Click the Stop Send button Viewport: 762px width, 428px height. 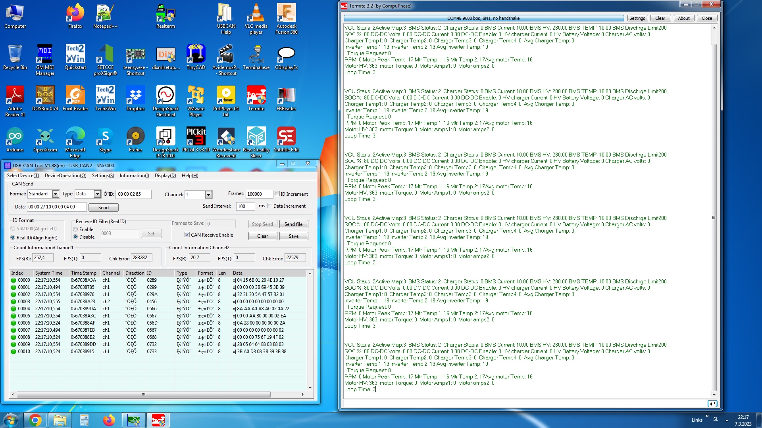pyautogui.click(x=262, y=224)
